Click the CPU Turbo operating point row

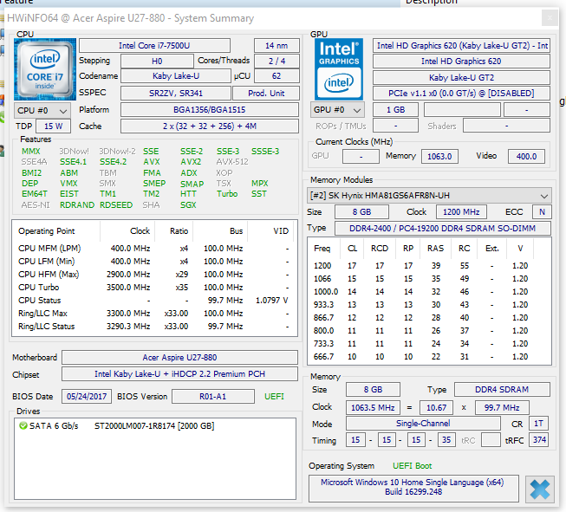point(154,288)
